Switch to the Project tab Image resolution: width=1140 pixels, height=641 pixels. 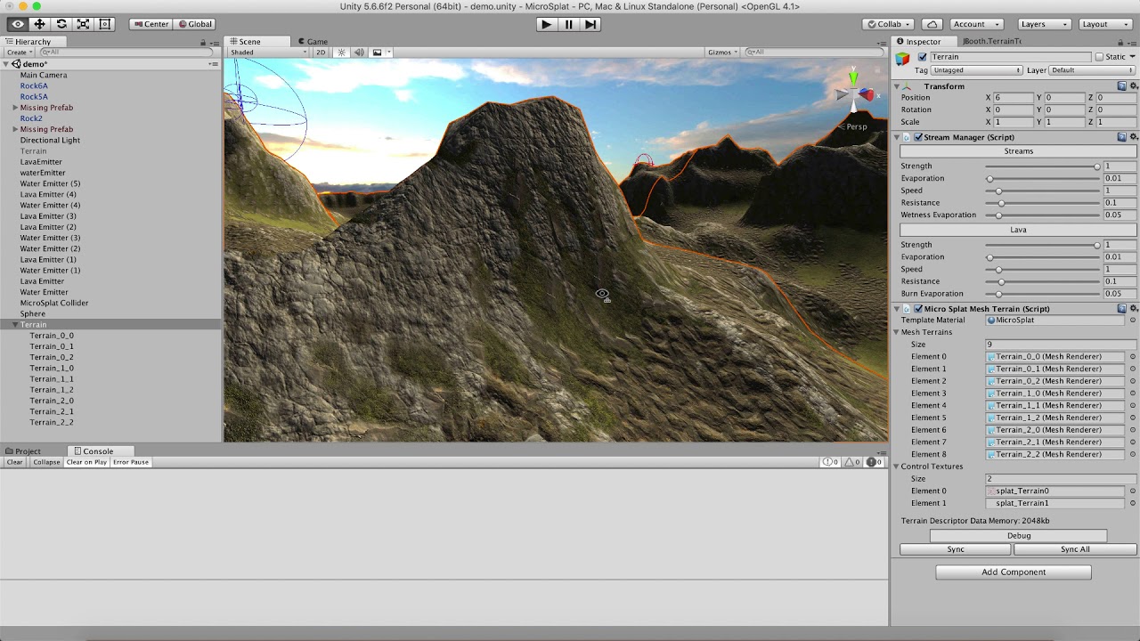pos(23,451)
